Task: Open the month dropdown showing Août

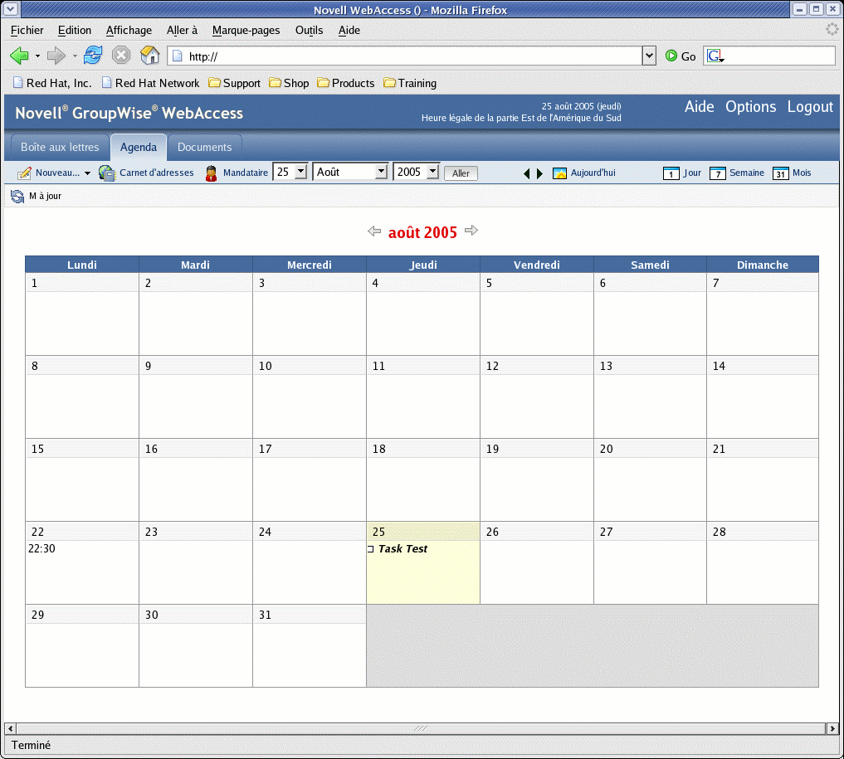Action: (x=349, y=171)
